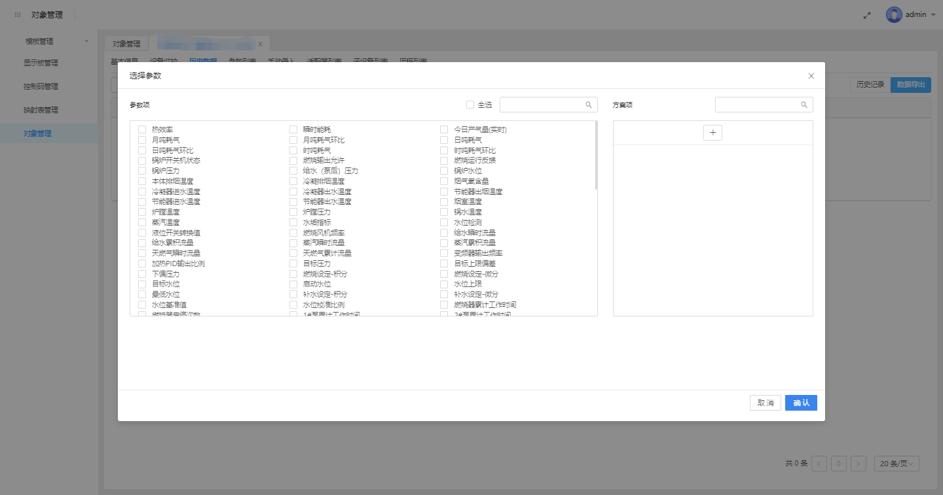Open 映射表管理 from the sidebar menu

click(x=41, y=110)
